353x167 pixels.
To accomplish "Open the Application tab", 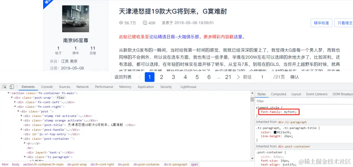I will [146, 87].
